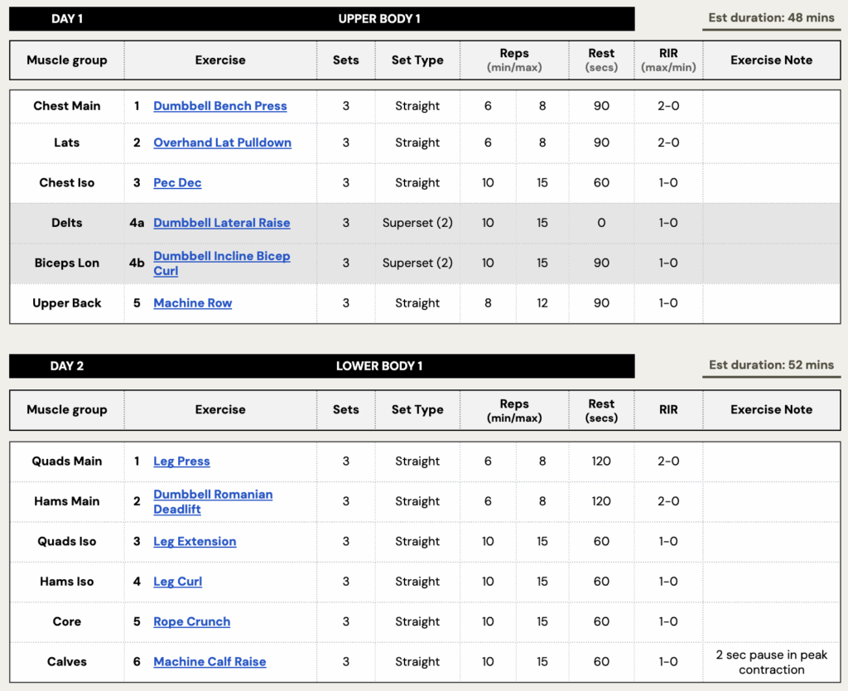The image size is (848, 691).
Task: Click the Upper Body 1 title bar
Action: click(x=378, y=19)
